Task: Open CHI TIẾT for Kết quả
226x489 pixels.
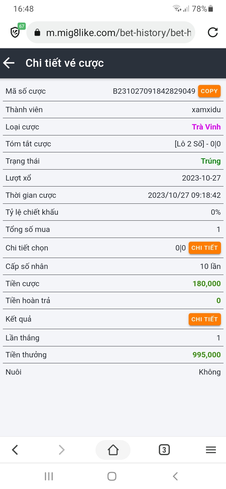Action: tap(205, 319)
